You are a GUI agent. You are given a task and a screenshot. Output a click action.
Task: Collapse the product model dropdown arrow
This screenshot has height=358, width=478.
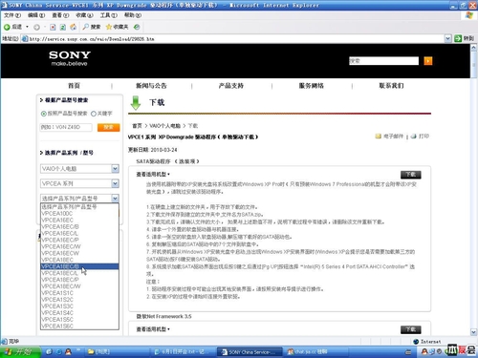115,199
